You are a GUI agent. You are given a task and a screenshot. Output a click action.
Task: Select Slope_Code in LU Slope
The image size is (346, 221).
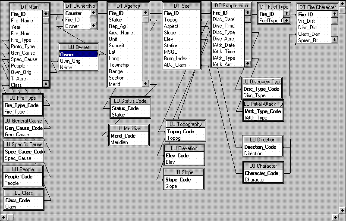(178, 180)
